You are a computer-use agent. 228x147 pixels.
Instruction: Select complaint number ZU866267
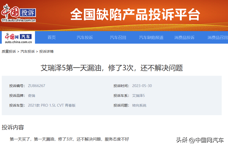tap(36, 86)
